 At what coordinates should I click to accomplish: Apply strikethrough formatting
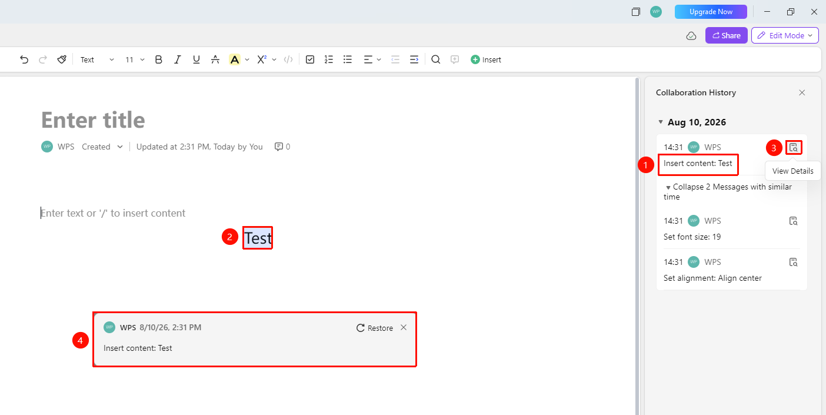(215, 59)
